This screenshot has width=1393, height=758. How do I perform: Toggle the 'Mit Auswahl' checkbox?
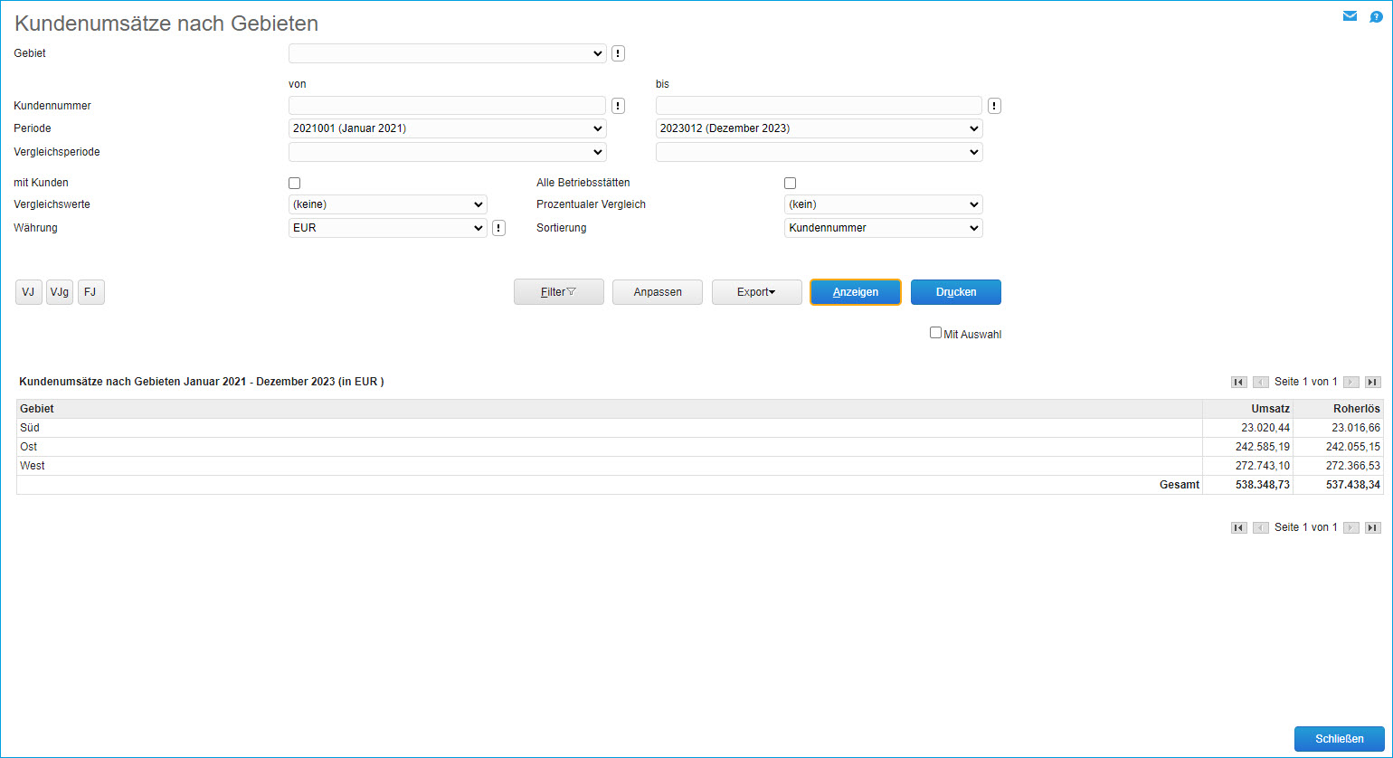(935, 333)
